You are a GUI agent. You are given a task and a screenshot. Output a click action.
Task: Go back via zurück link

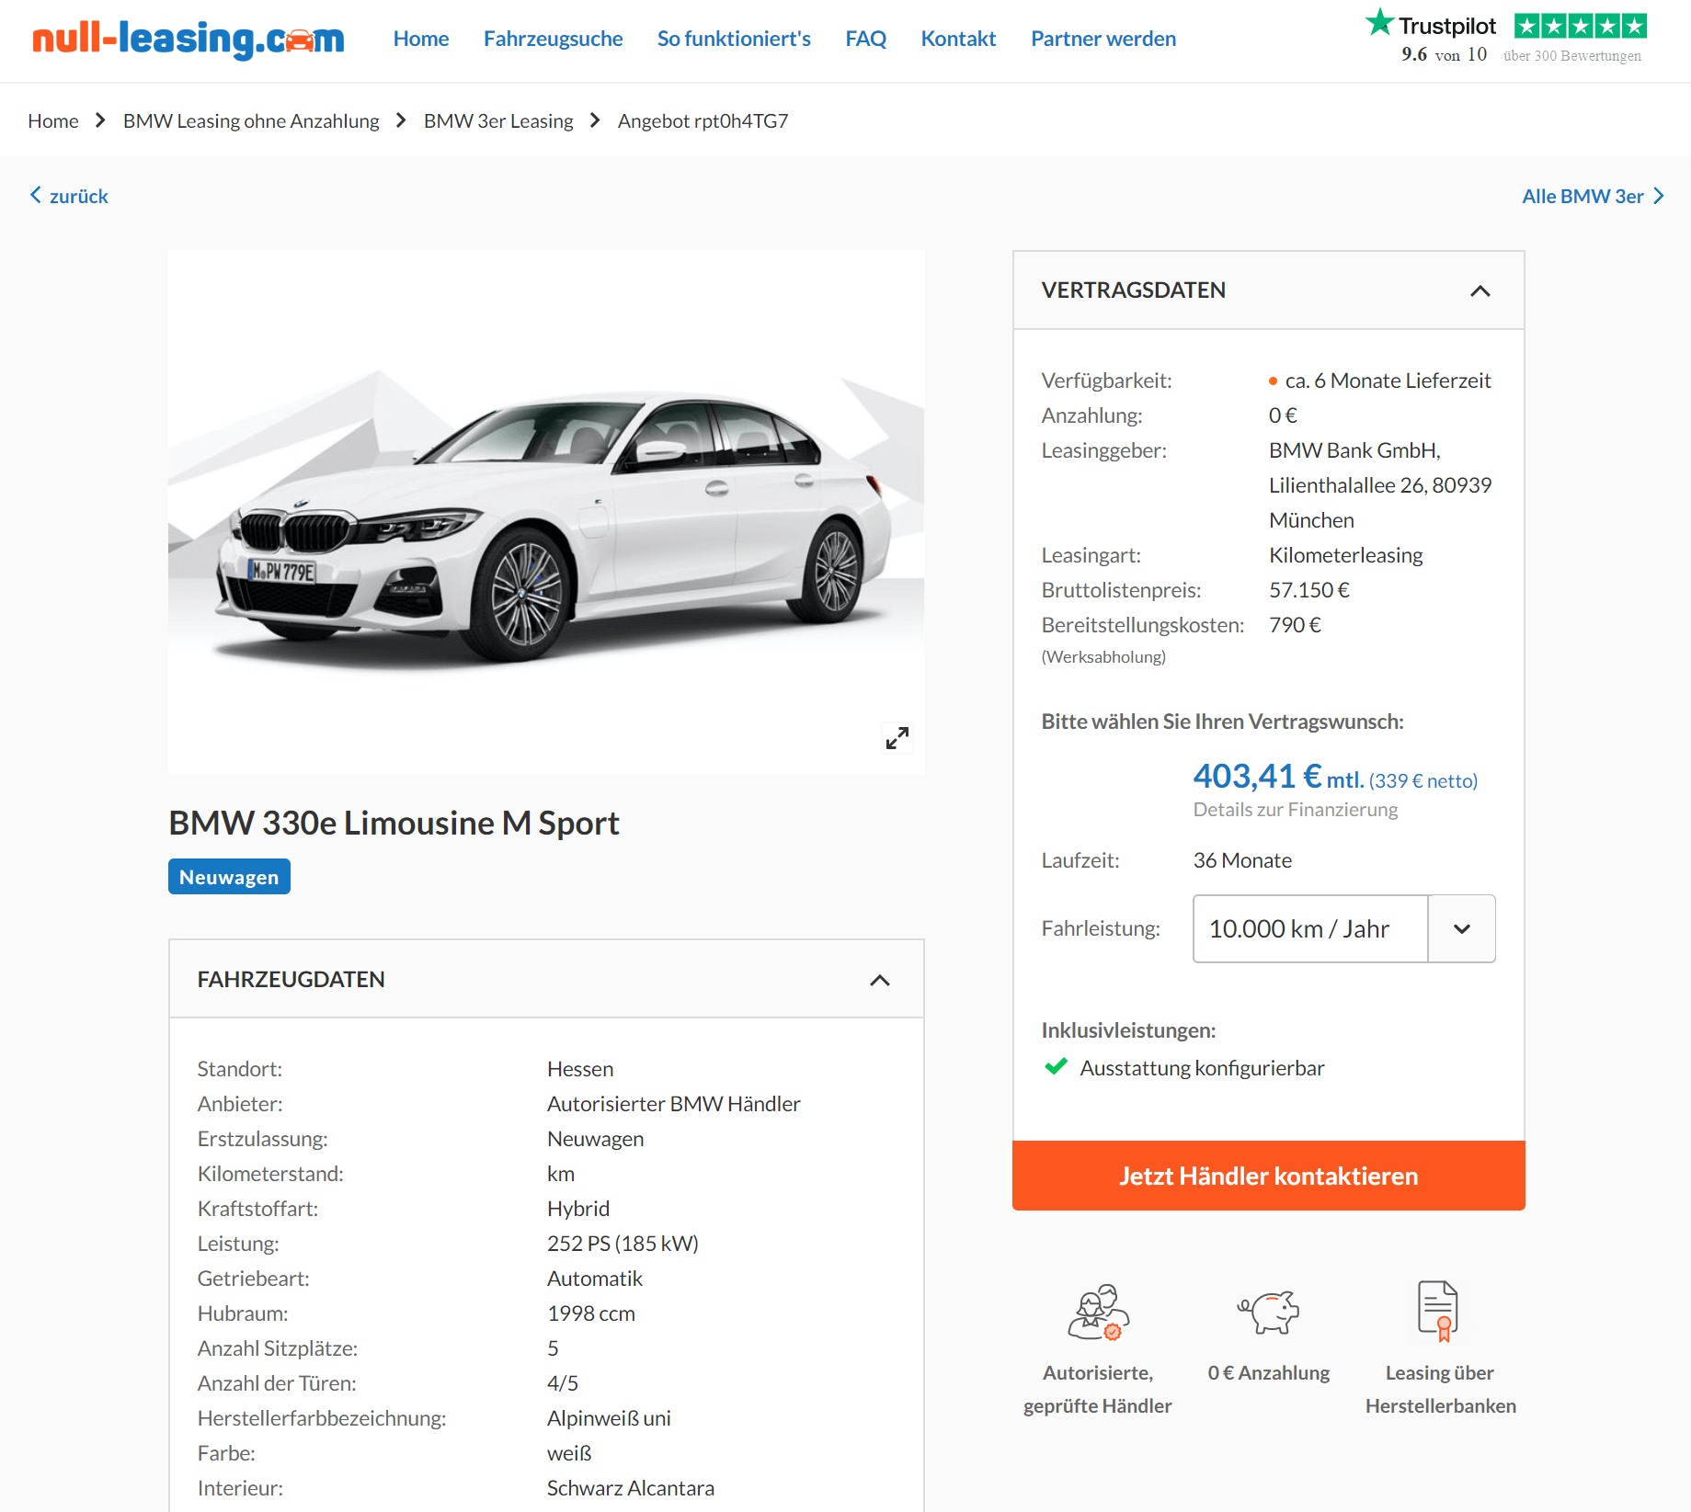(78, 196)
